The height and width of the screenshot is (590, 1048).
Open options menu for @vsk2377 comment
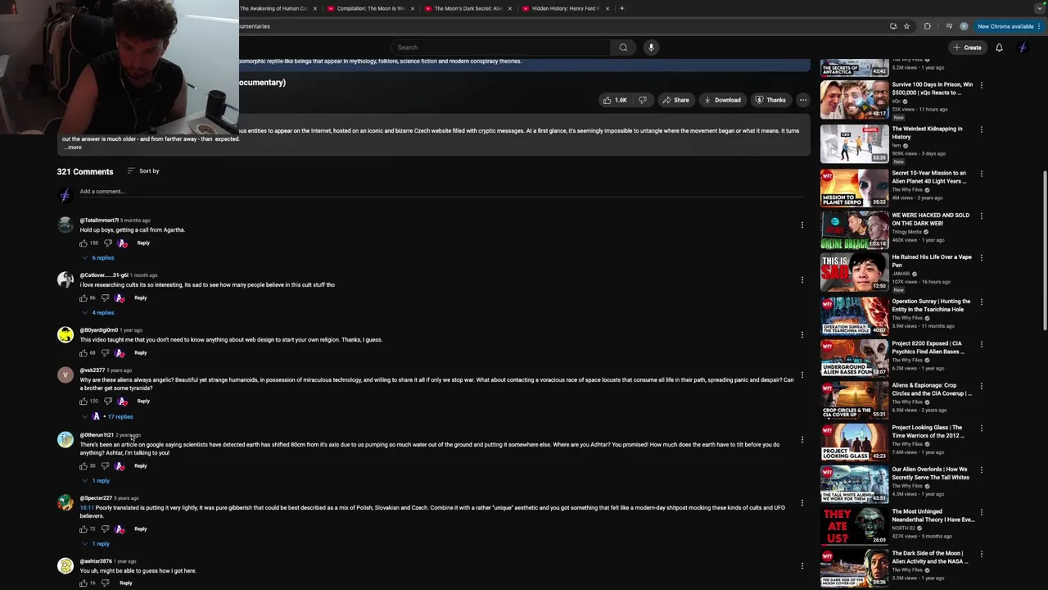coord(802,375)
